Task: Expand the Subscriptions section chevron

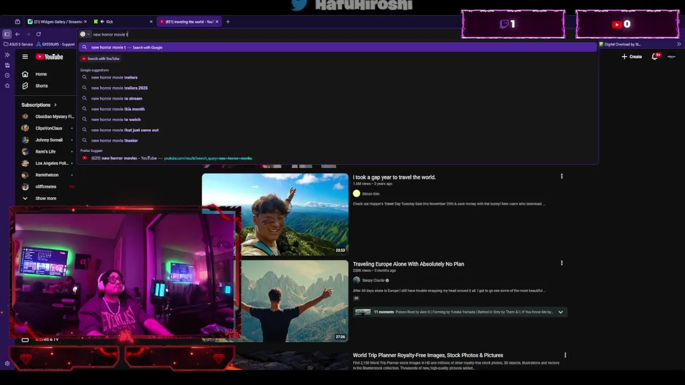Action: pos(55,105)
